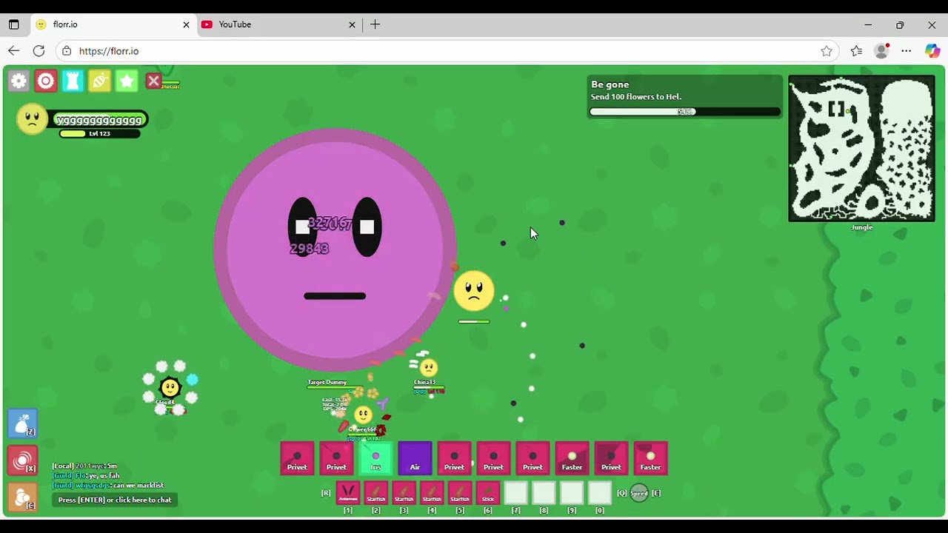Click the [Q] key hint
The width and height of the screenshot is (948, 533).
pos(622,493)
